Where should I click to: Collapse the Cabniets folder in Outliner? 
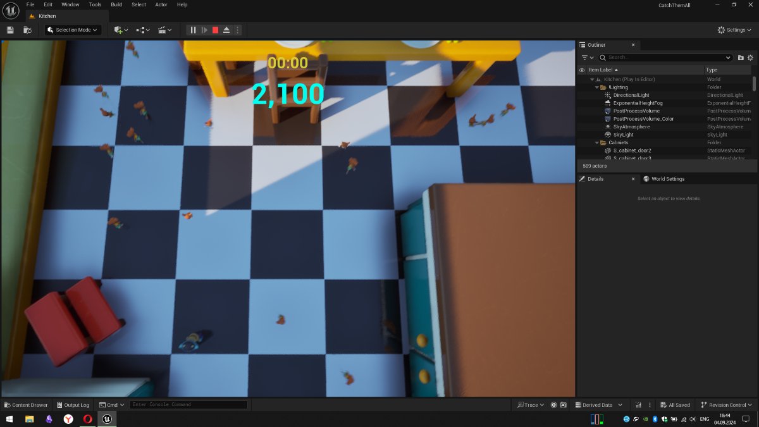pyautogui.click(x=596, y=143)
